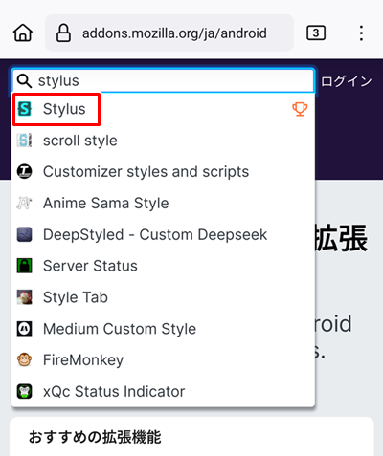Click the trophy recommended badge
383x456 pixels.
click(x=300, y=109)
